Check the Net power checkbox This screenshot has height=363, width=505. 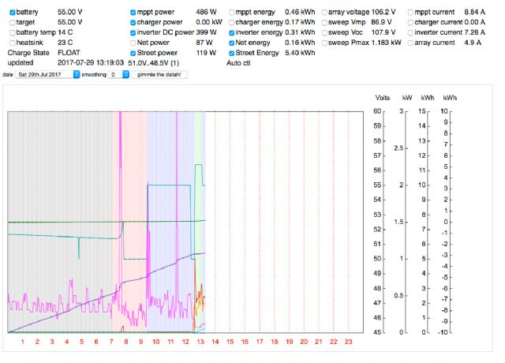(133, 43)
